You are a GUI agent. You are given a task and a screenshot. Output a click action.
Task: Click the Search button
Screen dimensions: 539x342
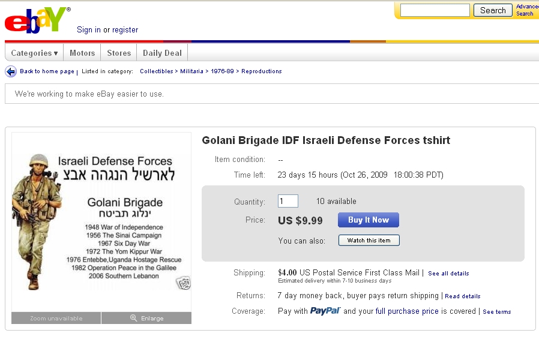[493, 10]
